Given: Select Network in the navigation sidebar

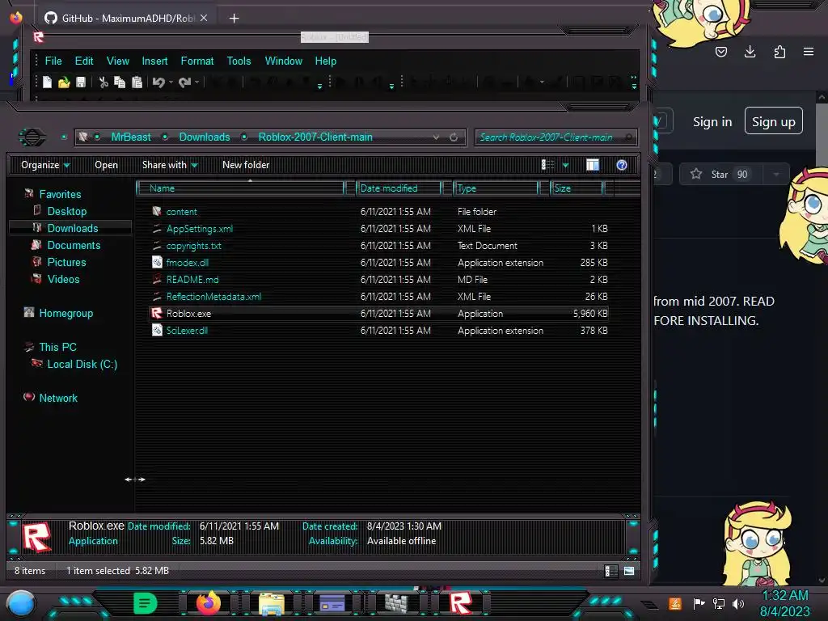Looking at the screenshot, I should (58, 398).
